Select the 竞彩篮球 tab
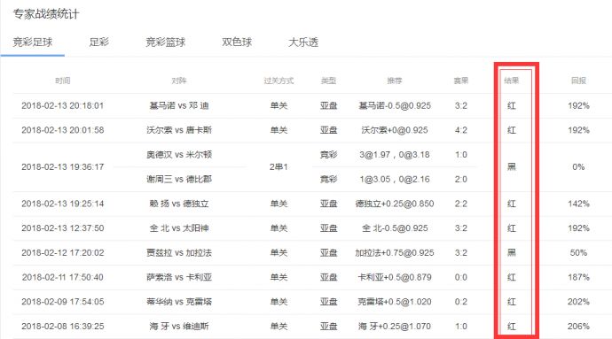The height and width of the screenshot is (339, 612). (166, 42)
